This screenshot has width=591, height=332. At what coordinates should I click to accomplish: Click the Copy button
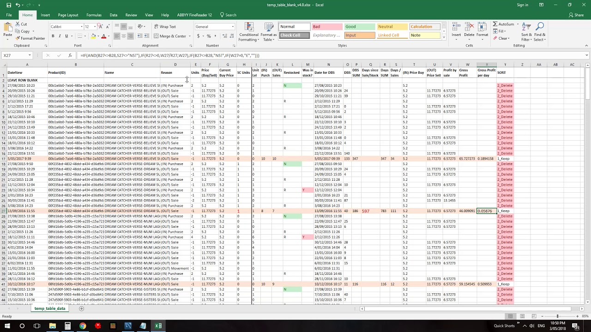pyautogui.click(x=23, y=31)
